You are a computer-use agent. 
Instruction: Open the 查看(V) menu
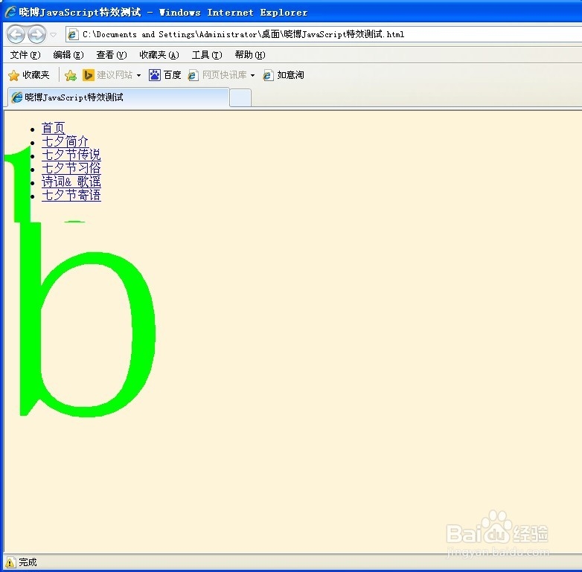point(112,55)
